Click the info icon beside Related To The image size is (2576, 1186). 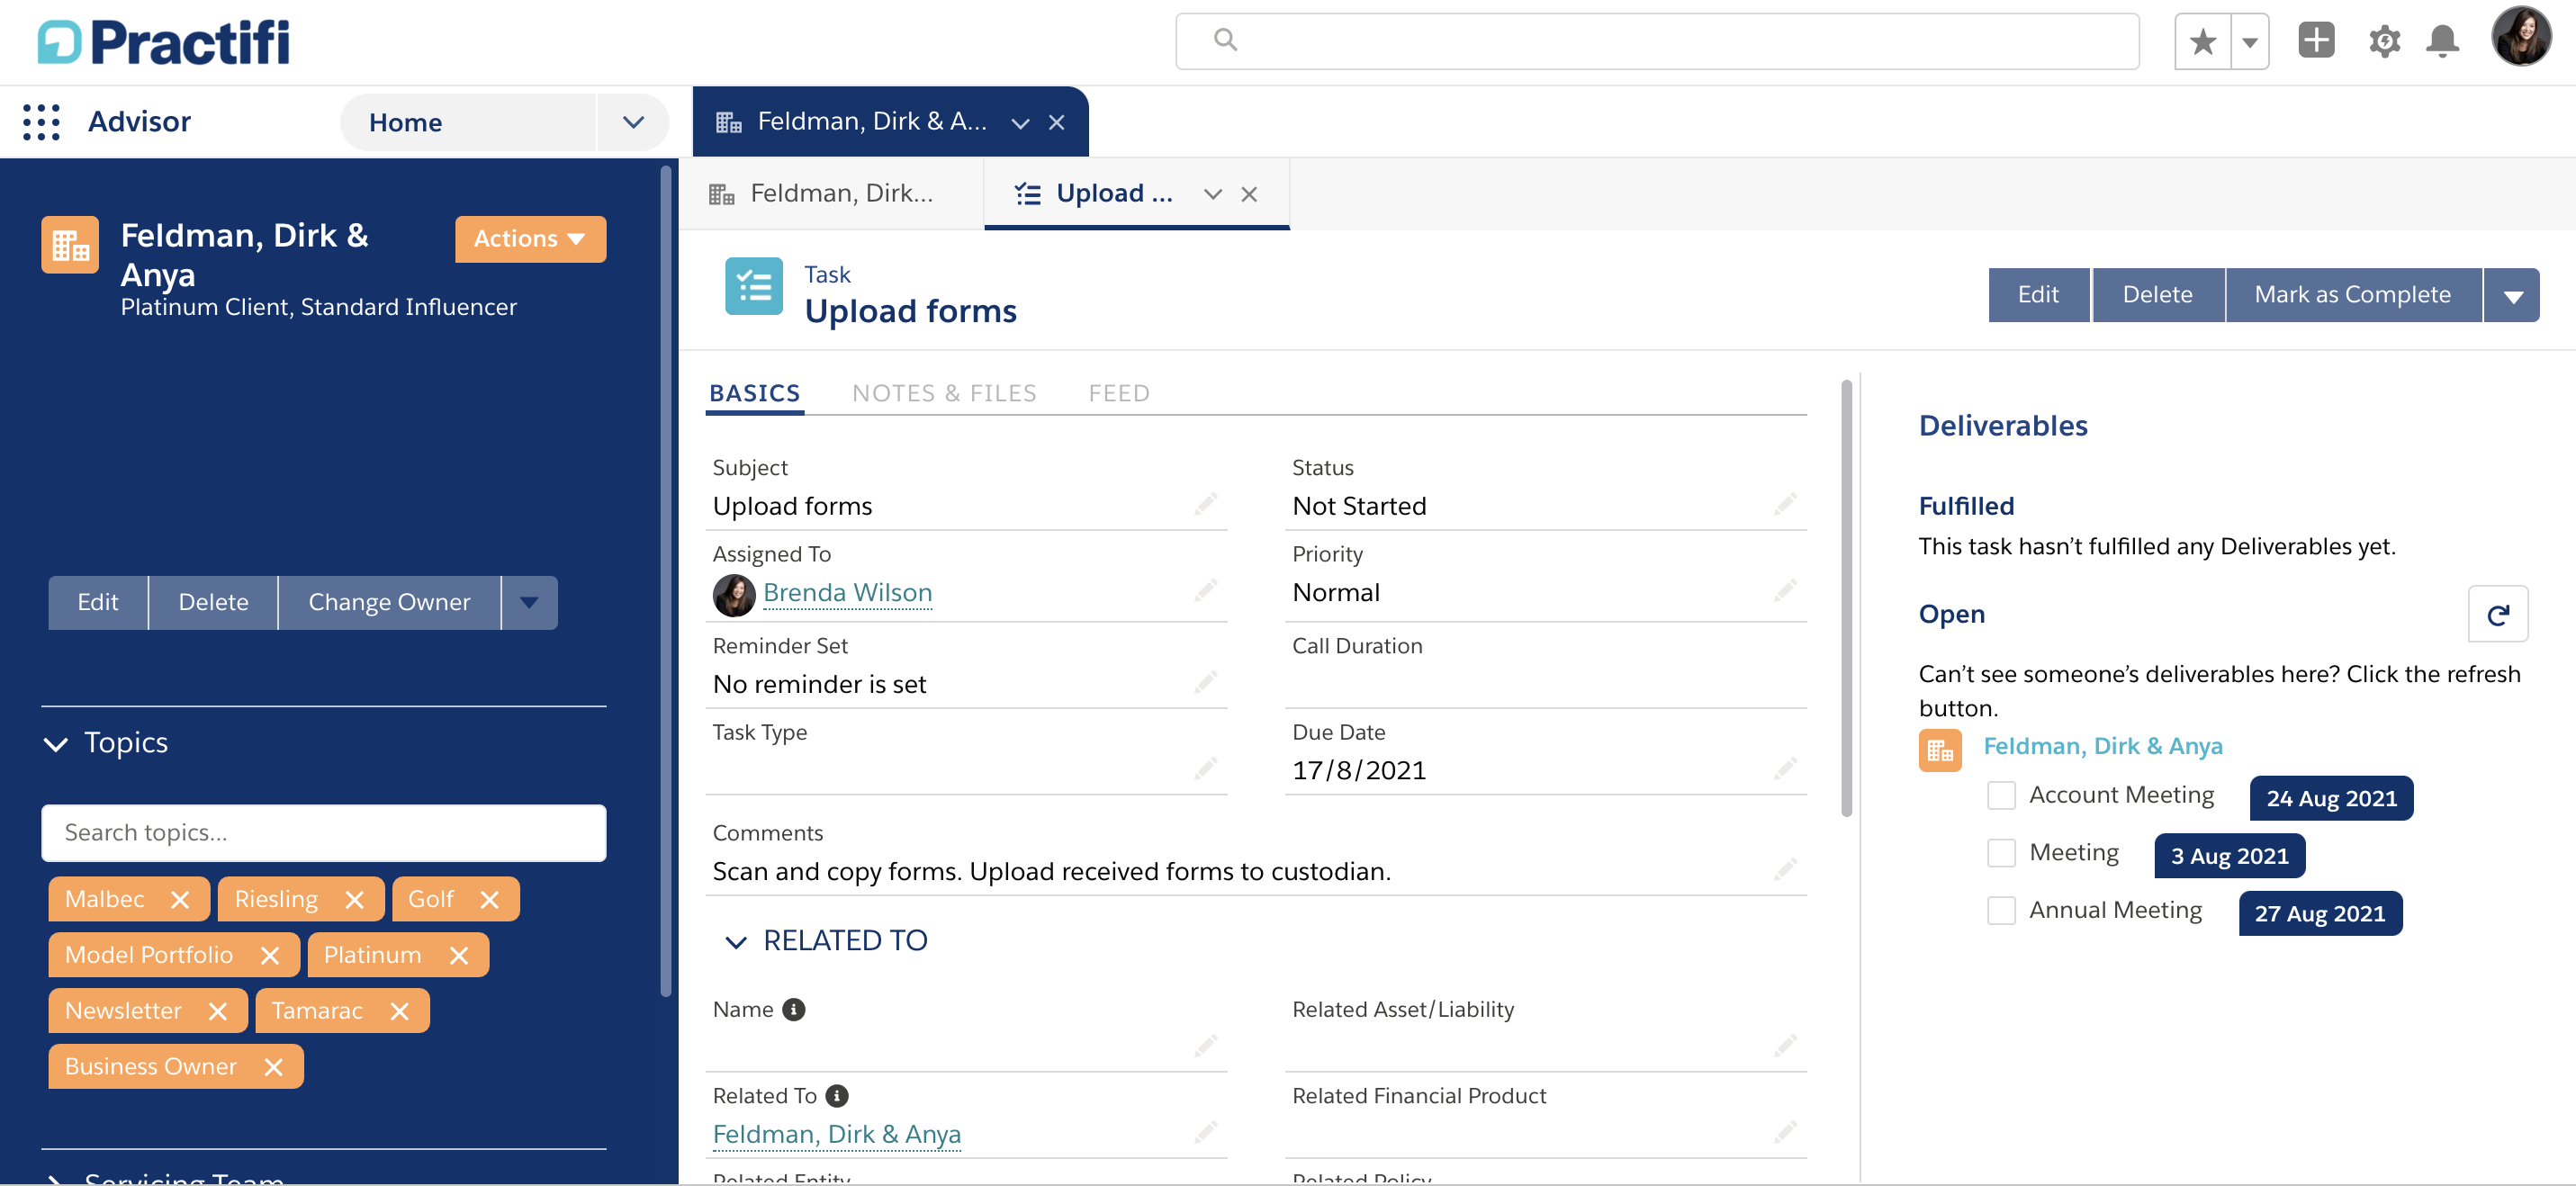pyautogui.click(x=837, y=1094)
